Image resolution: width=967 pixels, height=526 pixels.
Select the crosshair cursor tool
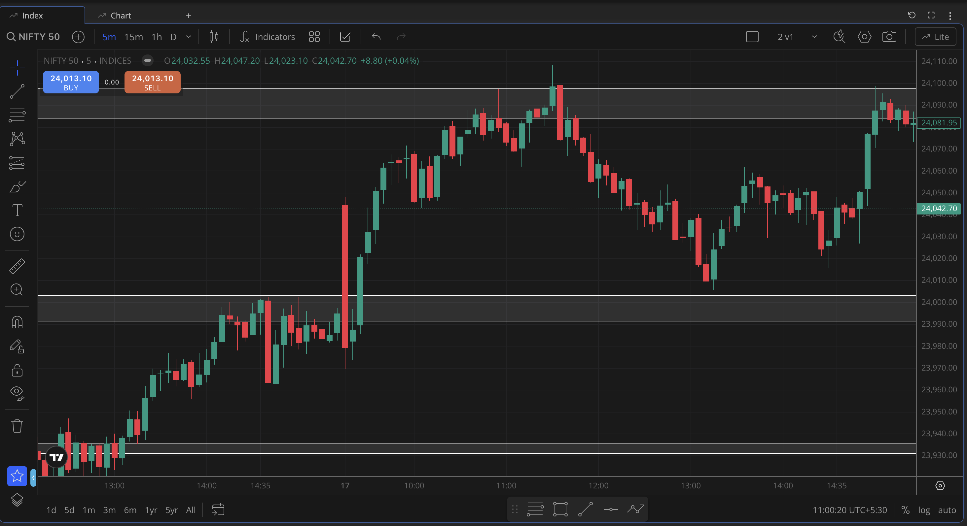tap(17, 68)
